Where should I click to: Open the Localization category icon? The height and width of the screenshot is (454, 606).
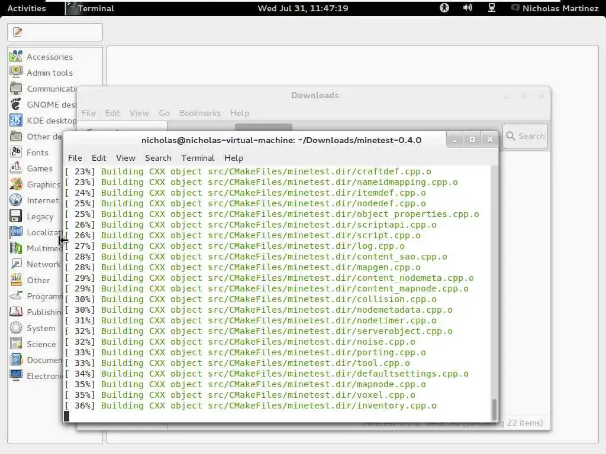[x=16, y=232]
